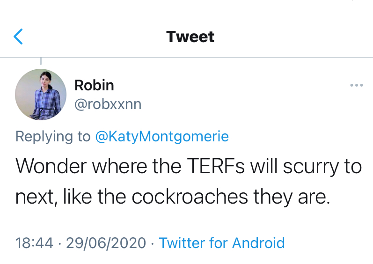Select the Twitter for Android source link

222,243
